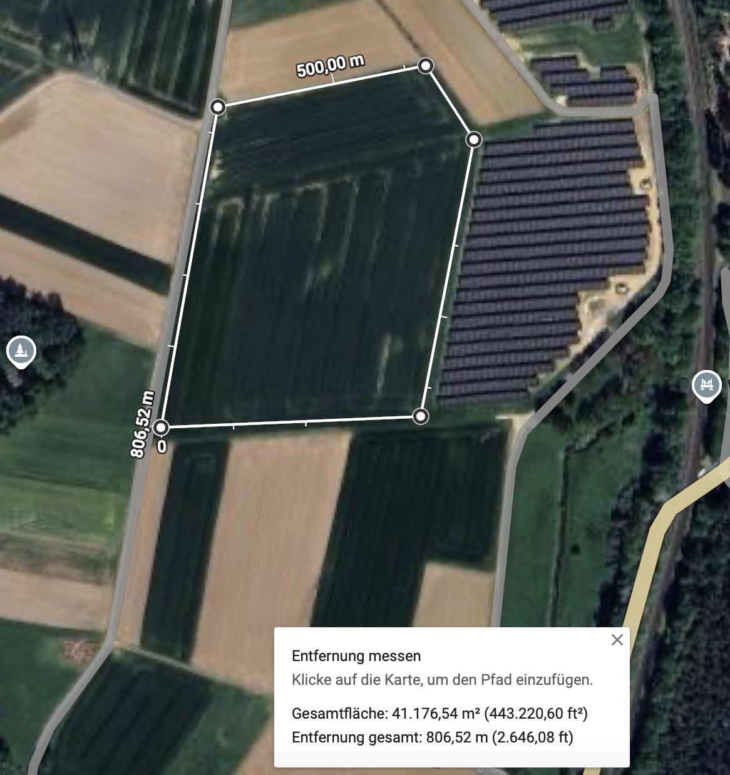Open the park tree marker pin
Screen dimensions: 730x775
click(21, 351)
